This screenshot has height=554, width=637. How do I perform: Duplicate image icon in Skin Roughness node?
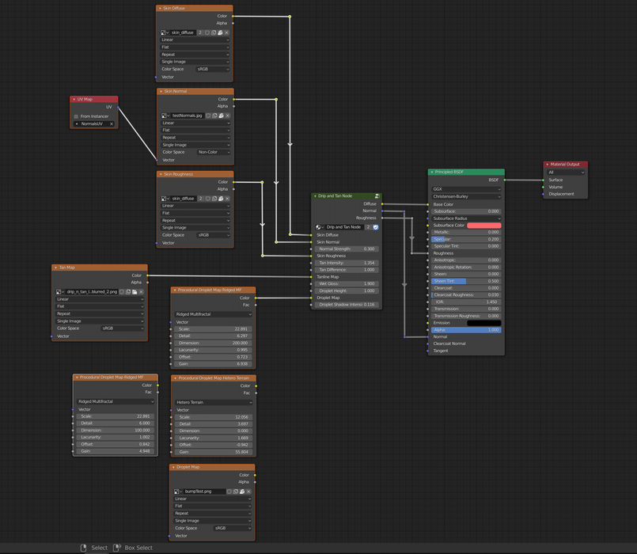[214, 199]
